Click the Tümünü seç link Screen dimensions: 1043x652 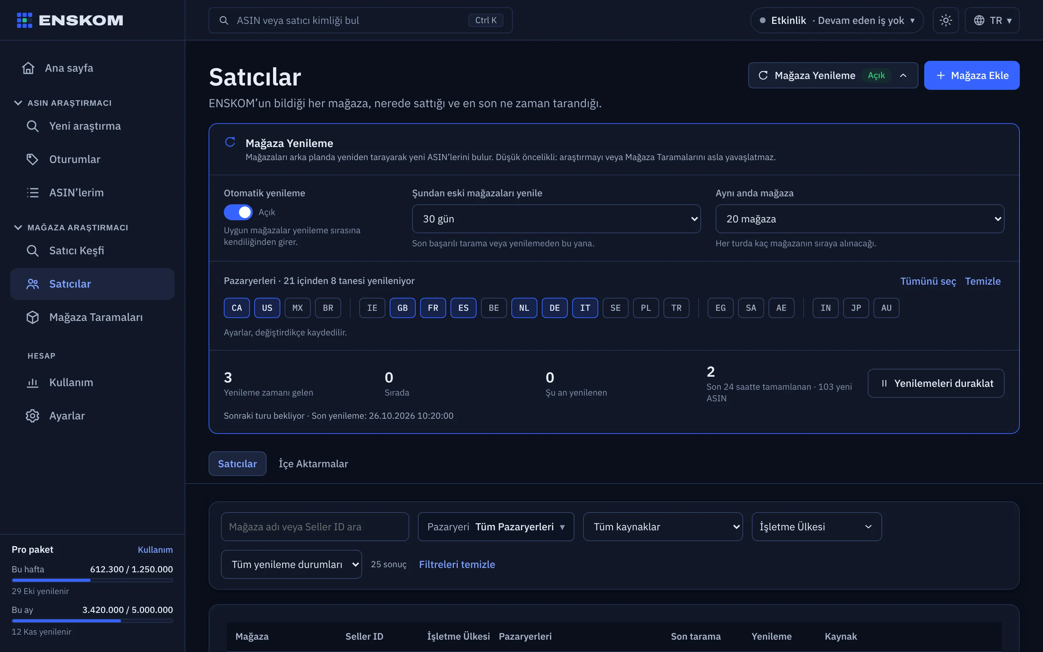(x=928, y=281)
